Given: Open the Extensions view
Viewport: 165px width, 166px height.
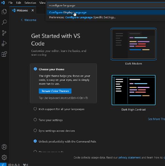Looking at the screenshot, I should [4, 54].
